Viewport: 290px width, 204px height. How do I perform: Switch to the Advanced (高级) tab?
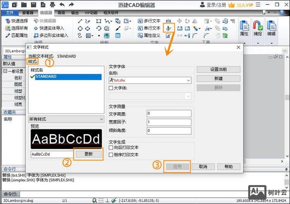[61, 13]
